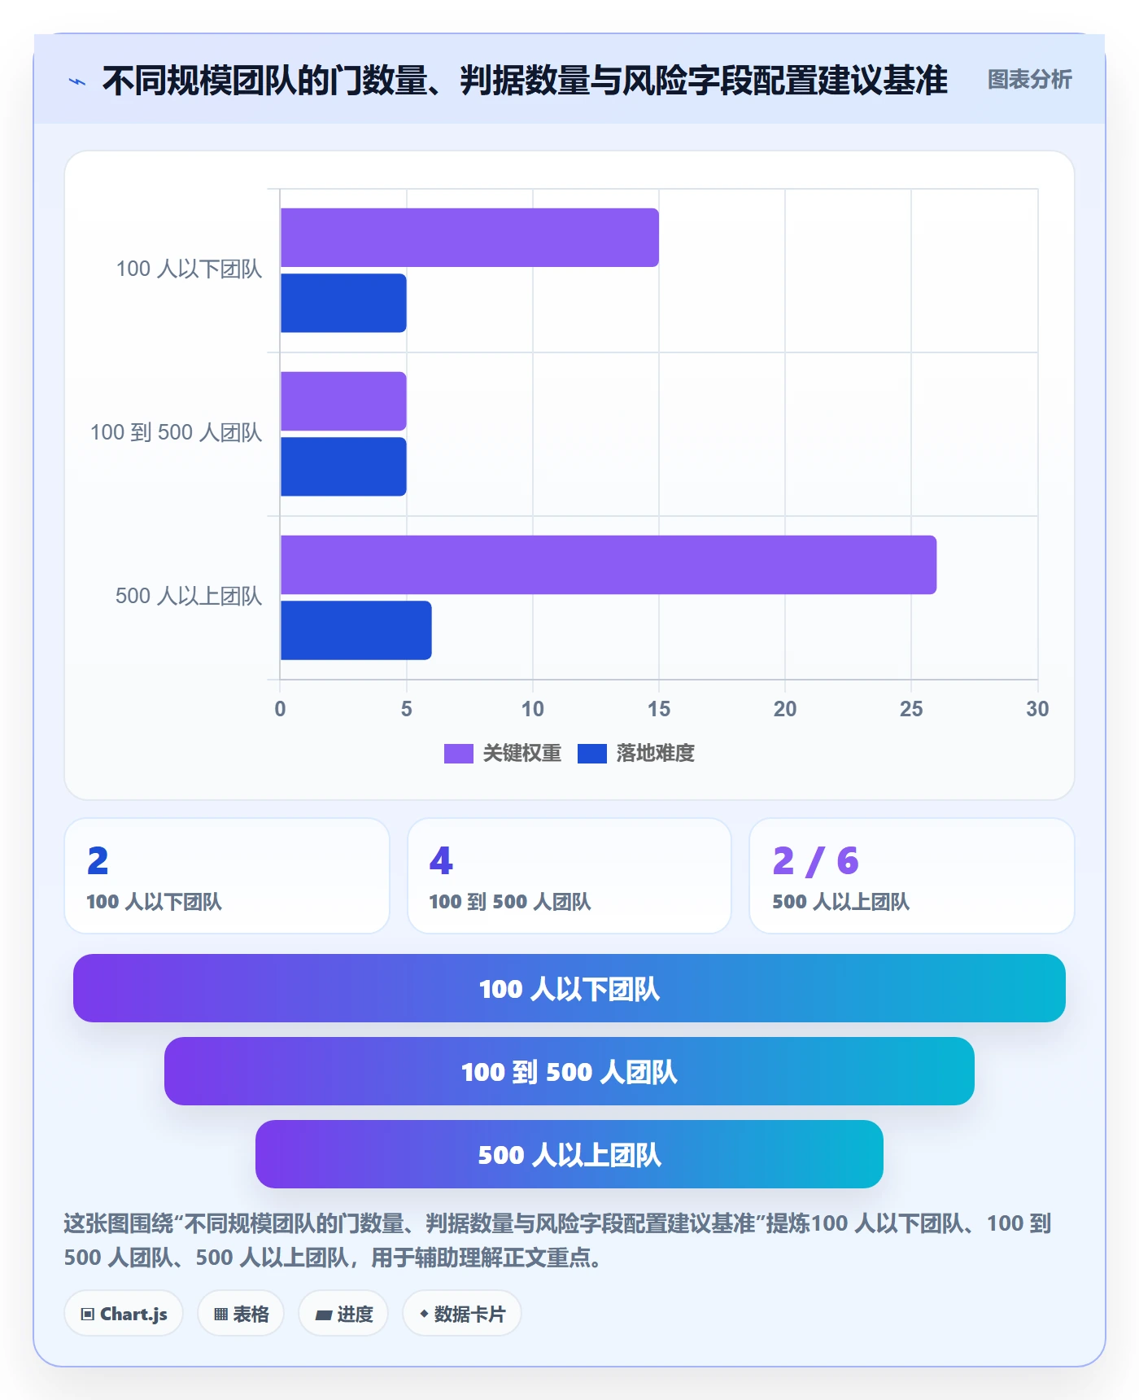
Task: Click x-axis tick label 30
Action: coord(1037,709)
